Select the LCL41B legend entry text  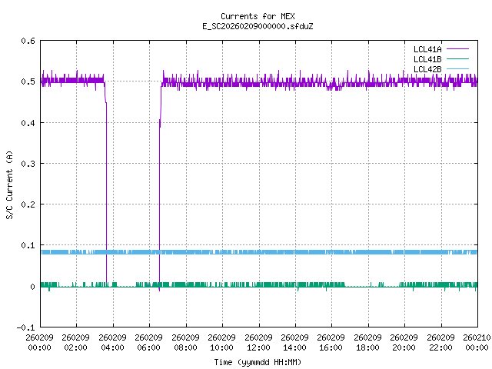427,59
